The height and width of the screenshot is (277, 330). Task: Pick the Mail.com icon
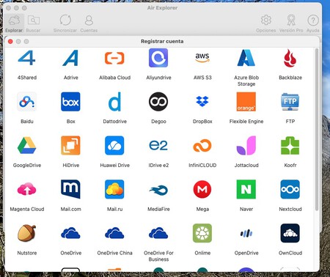point(70,189)
